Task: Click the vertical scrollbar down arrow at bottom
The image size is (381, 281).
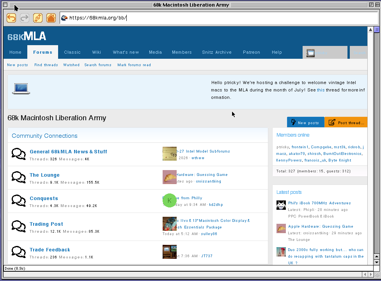Action: click(x=377, y=262)
